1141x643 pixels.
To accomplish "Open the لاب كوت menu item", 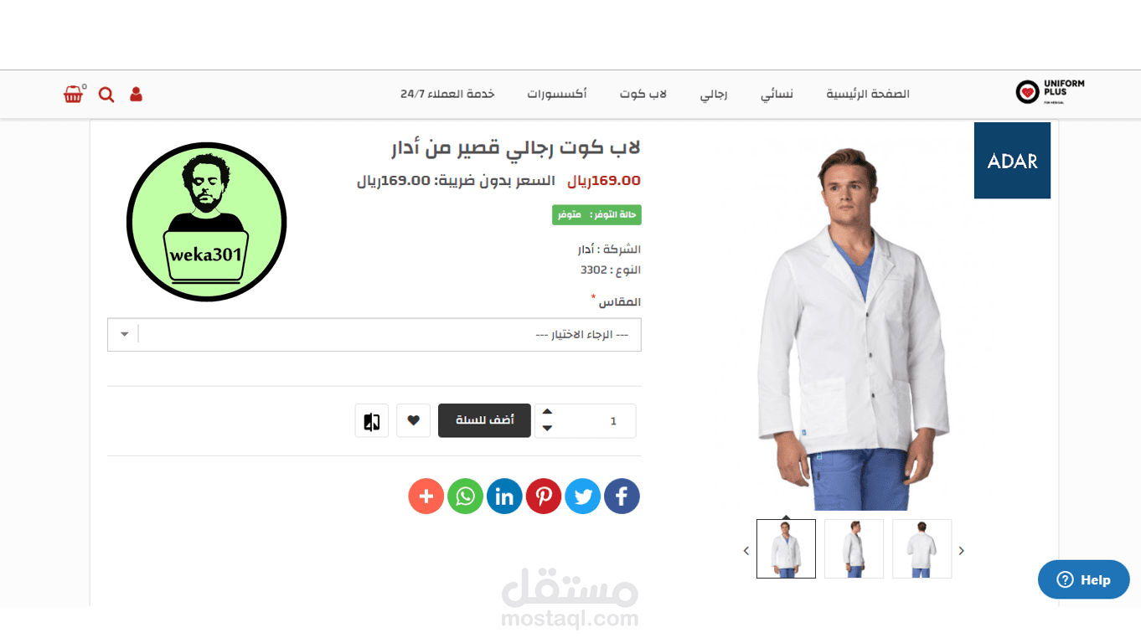I will click(x=643, y=94).
